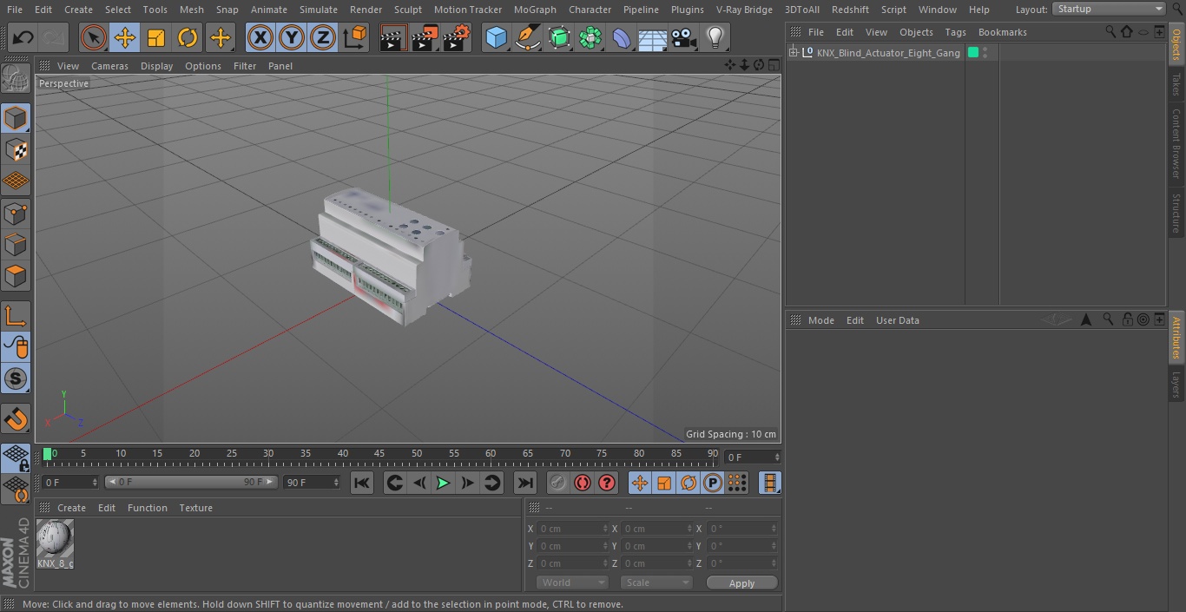This screenshot has width=1186, height=612.
Task: Open the viewport Cameras menu
Action: (109, 66)
